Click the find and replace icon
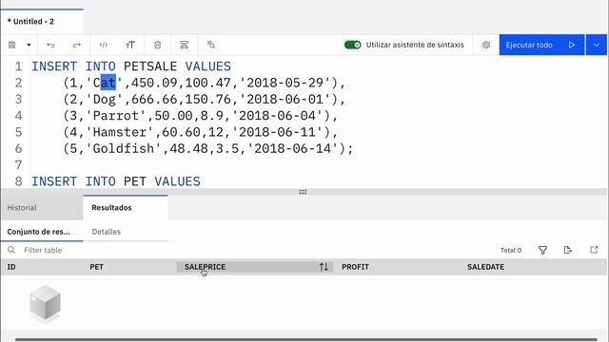Image resolution: width=609 pixels, height=342 pixels. click(211, 45)
